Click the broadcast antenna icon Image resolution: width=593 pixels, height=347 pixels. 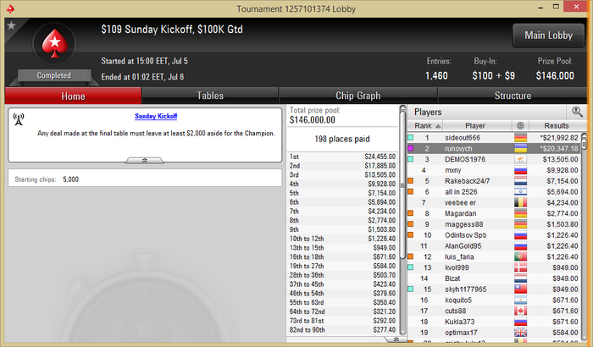(x=18, y=119)
